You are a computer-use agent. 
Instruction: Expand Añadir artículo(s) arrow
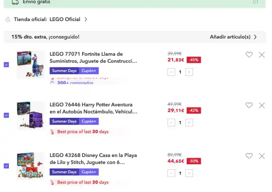pyautogui.click(x=255, y=37)
